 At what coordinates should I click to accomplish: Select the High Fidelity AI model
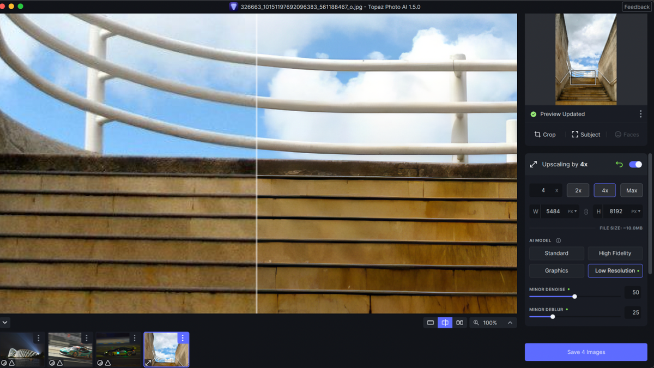point(615,253)
